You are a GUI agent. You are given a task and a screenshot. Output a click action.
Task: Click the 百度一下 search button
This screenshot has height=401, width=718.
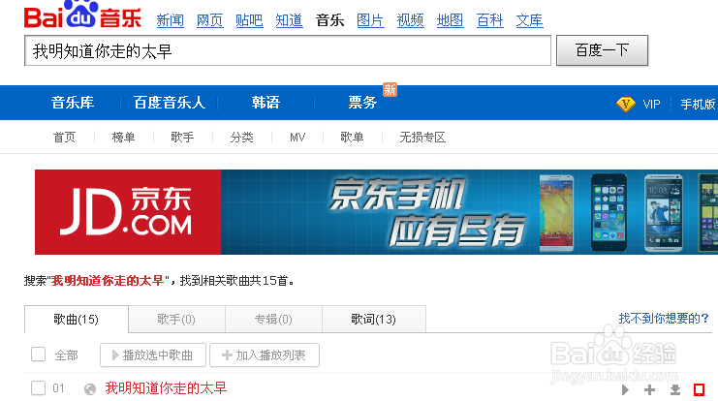point(602,50)
